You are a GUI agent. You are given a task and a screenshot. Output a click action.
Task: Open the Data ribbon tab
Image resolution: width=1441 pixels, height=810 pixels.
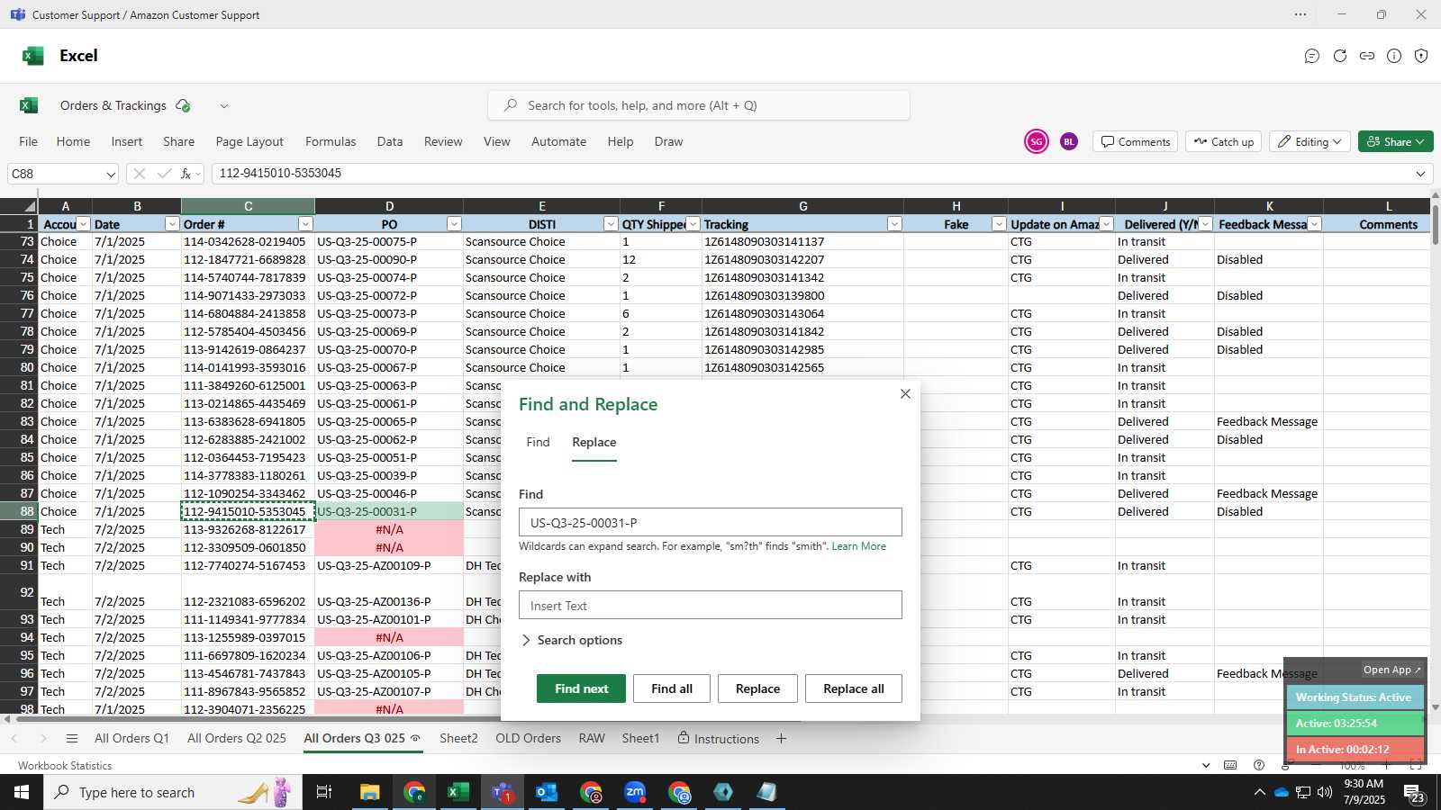tap(390, 141)
